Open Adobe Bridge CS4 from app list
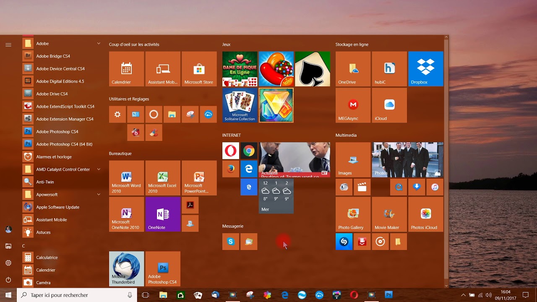Image resolution: width=537 pixels, height=302 pixels. [x=63, y=56]
